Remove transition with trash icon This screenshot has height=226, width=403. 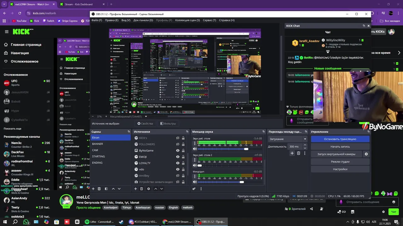(298, 153)
